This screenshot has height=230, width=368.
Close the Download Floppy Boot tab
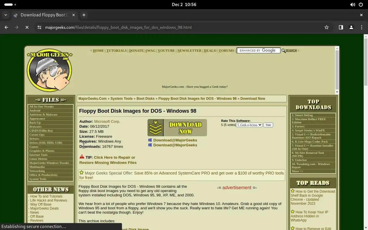click(x=73, y=15)
